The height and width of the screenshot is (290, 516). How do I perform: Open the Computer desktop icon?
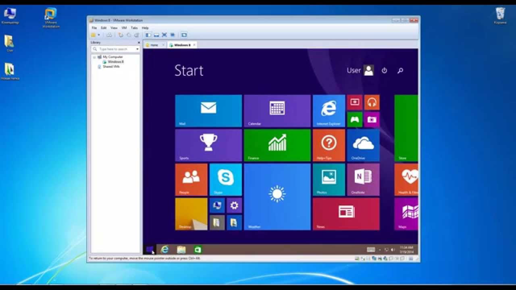10,16
